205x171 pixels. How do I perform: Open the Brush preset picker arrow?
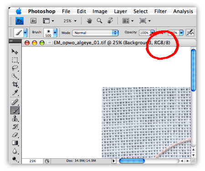click(x=55, y=33)
